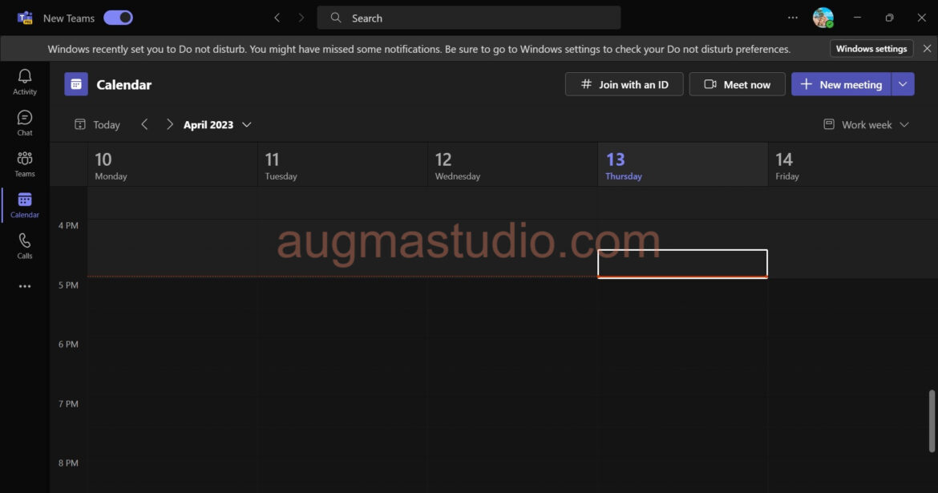The width and height of the screenshot is (938, 493).
Task: Open Calls from the sidebar
Action: tap(24, 245)
